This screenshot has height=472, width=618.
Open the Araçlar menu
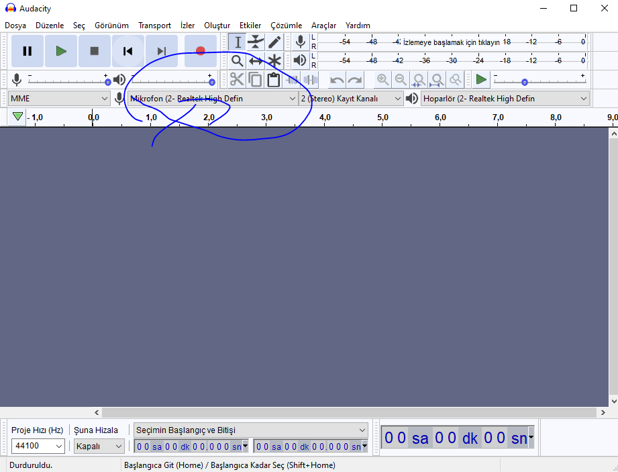pos(323,26)
